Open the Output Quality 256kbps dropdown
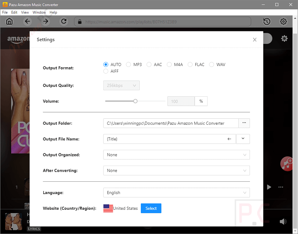Viewport: 298px width, 234px height. [121, 85]
